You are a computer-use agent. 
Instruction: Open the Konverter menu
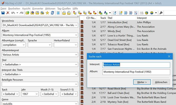coord(38,8)
